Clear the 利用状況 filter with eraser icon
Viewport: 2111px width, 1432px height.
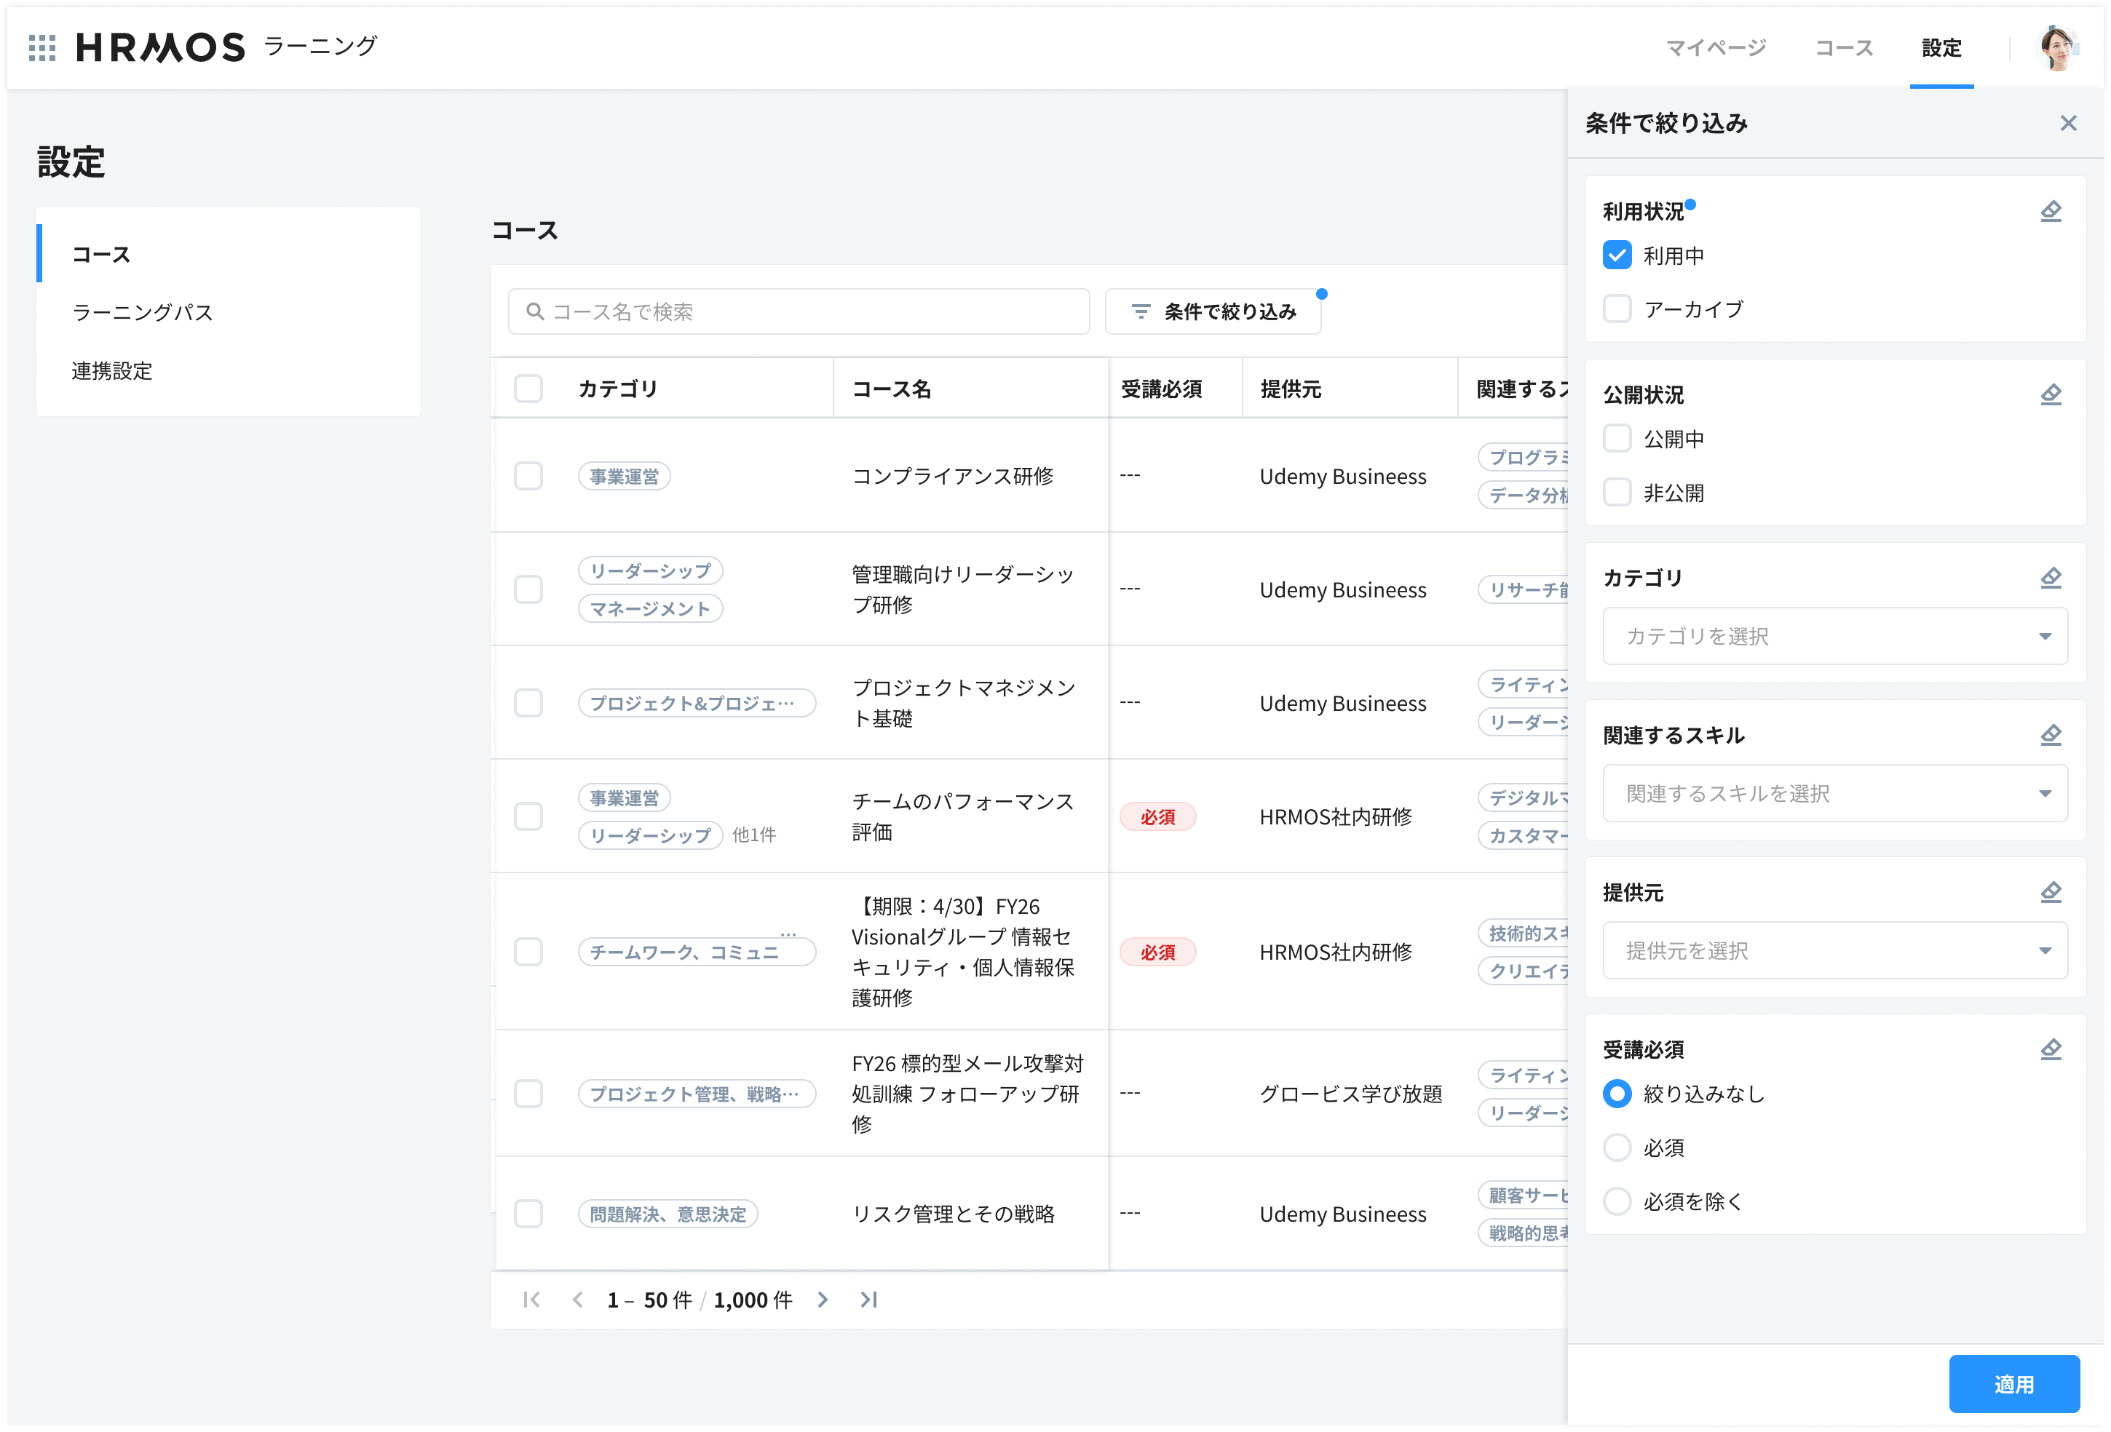click(2050, 212)
